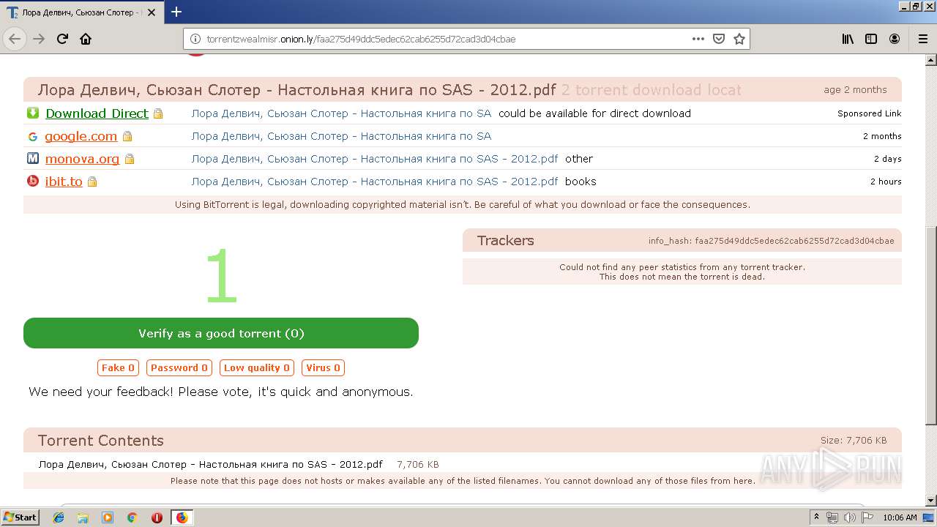The image size is (937, 527).
Task: Verify as a good torrent
Action: click(221, 333)
